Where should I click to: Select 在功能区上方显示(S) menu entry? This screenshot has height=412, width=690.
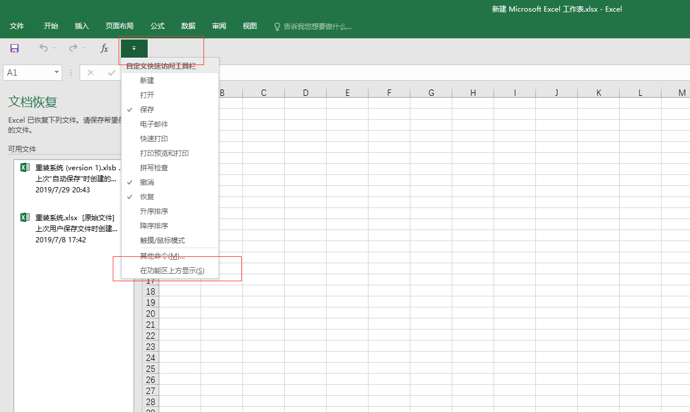click(x=170, y=270)
